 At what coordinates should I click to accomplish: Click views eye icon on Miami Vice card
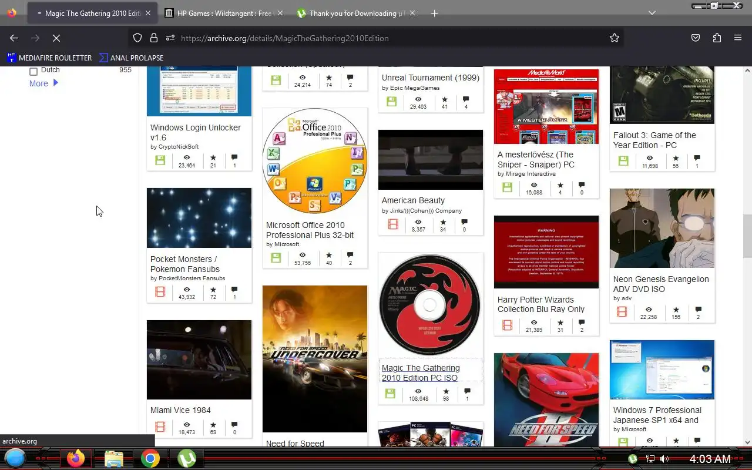tap(187, 424)
